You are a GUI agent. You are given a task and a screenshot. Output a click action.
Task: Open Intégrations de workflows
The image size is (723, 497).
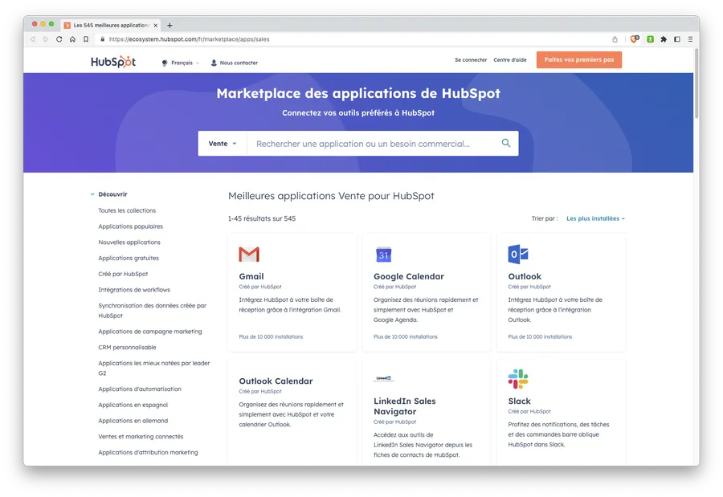click(x=134, y=290)
